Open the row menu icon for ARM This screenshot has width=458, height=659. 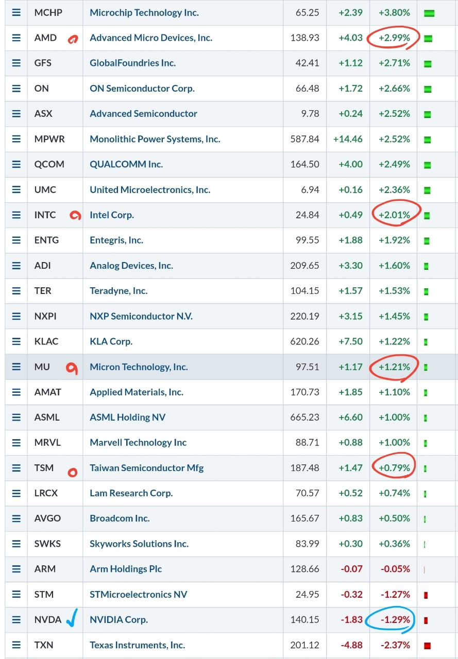16,569
